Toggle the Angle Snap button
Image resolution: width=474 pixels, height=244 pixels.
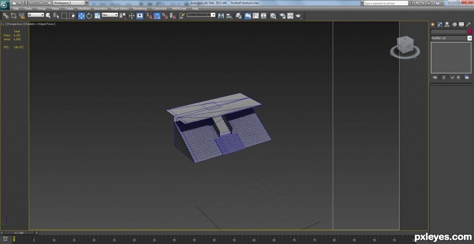tap(157, 16)
